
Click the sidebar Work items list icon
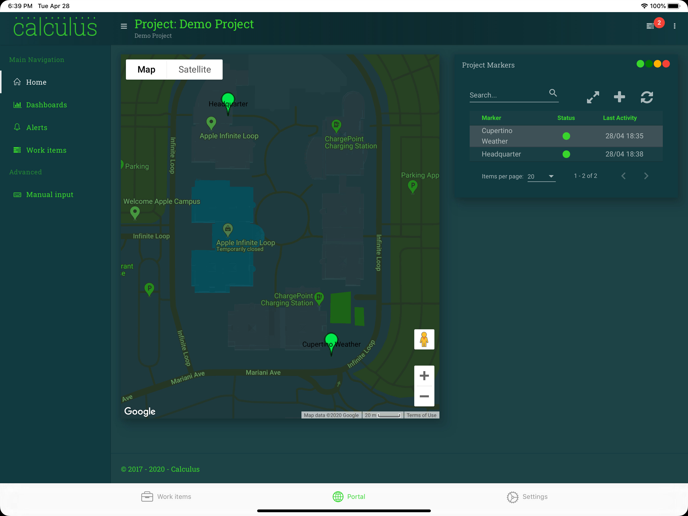[17, 150]
